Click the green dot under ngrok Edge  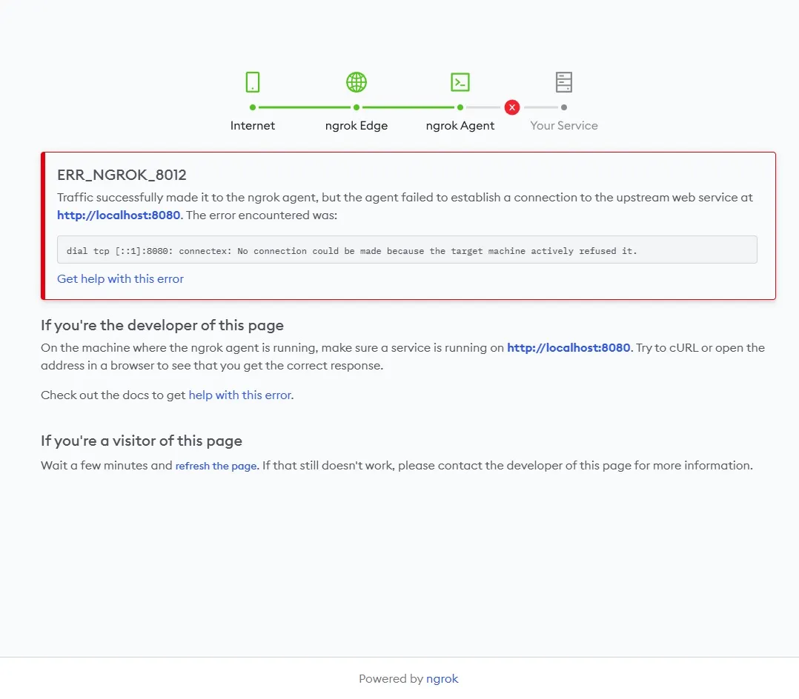tap(357, 107)
